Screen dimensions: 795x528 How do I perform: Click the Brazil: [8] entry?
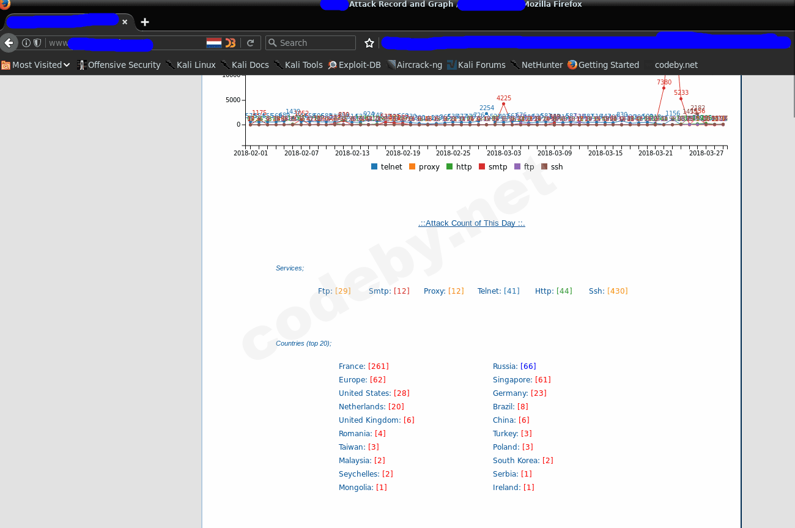[x=511, y=407]
